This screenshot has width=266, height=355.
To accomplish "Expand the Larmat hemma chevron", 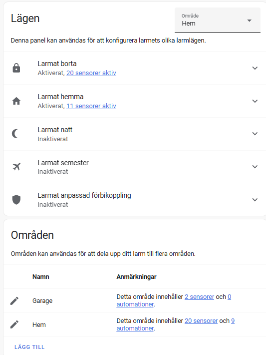I will point(255,101).
